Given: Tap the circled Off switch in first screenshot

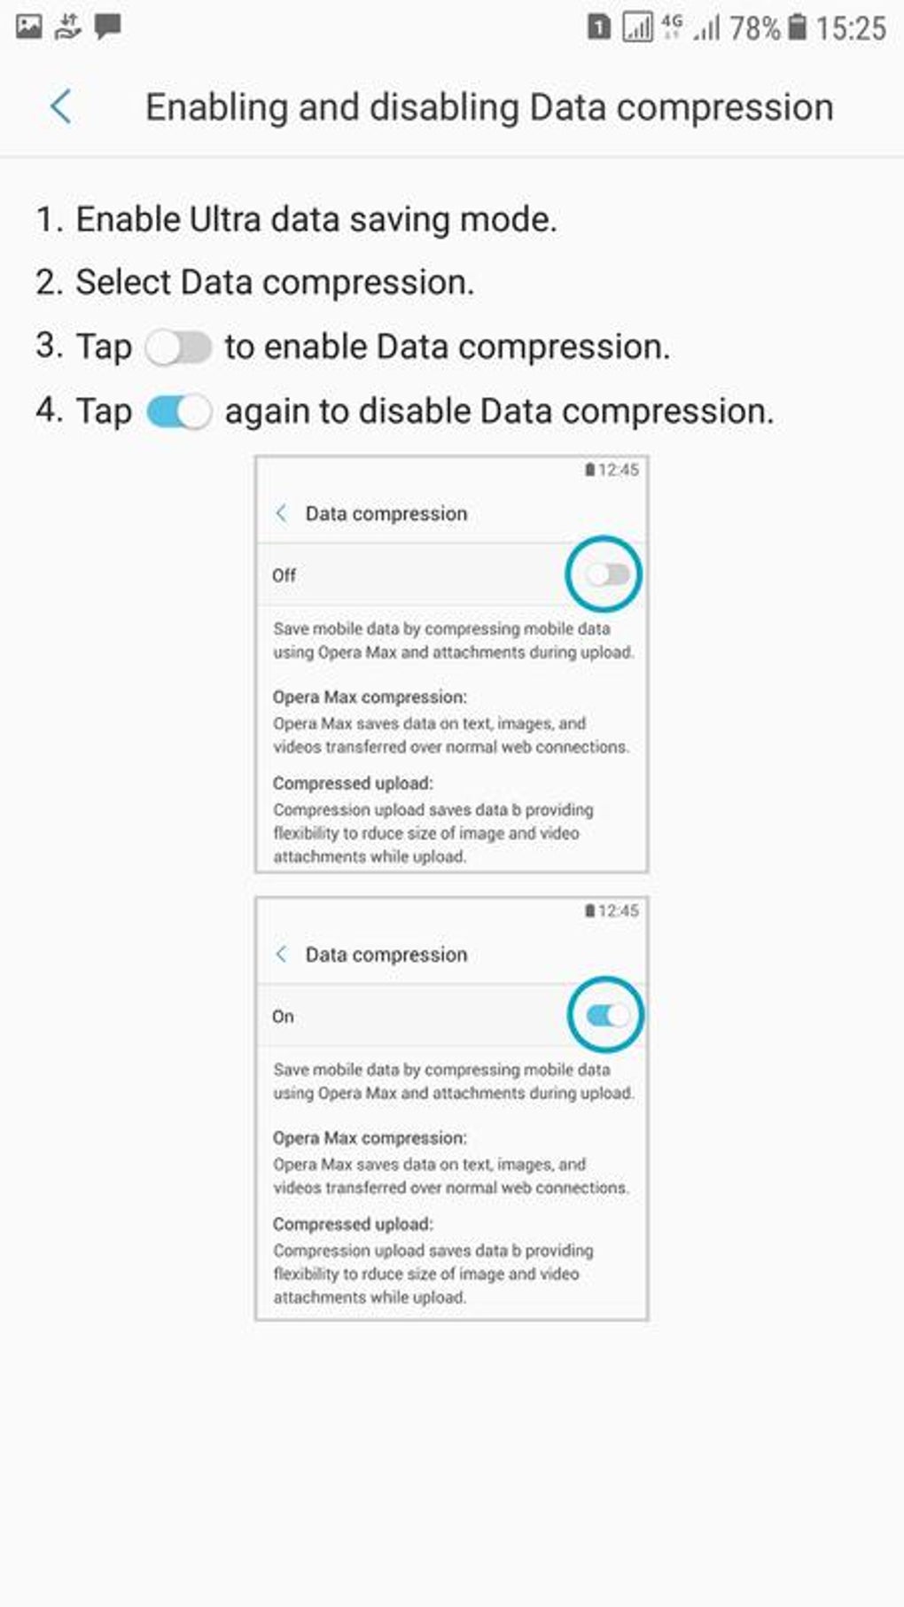Looking at the screenshot, I should (607, 574).
